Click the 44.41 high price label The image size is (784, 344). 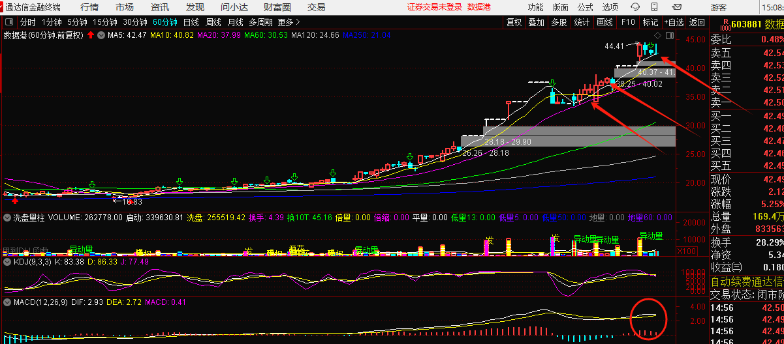click(614, 46)
